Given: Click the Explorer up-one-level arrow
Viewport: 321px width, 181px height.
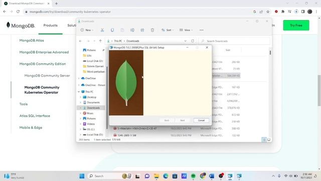Looking at the screenshot, I should [x=100, y=41].
